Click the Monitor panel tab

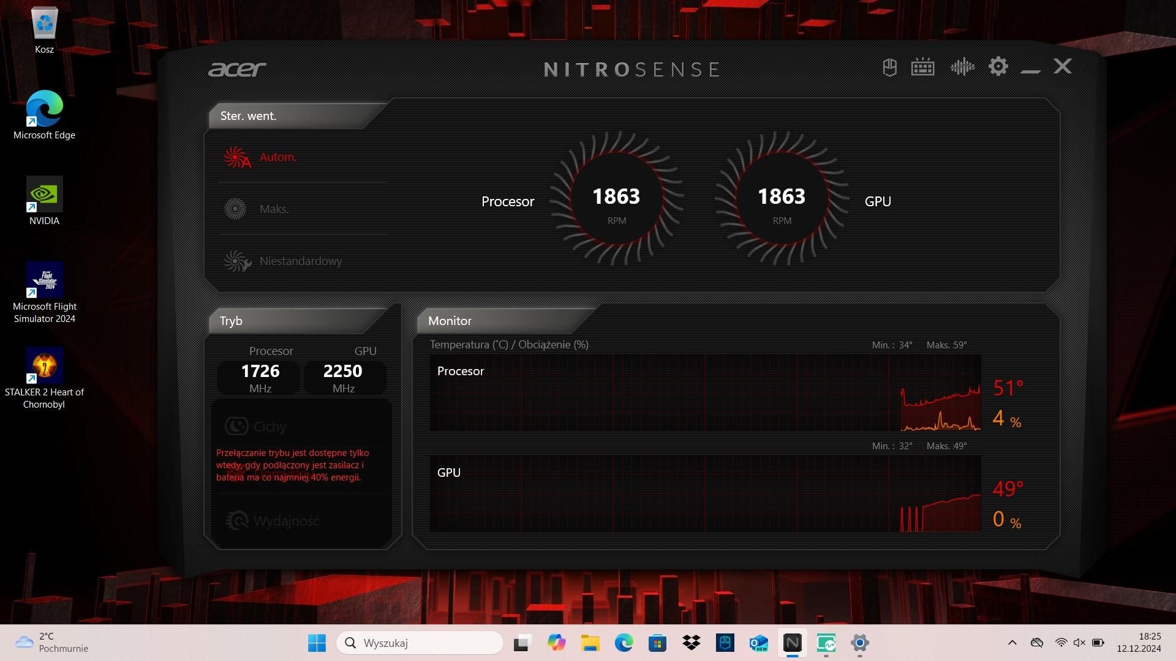[x=450, y=321]
